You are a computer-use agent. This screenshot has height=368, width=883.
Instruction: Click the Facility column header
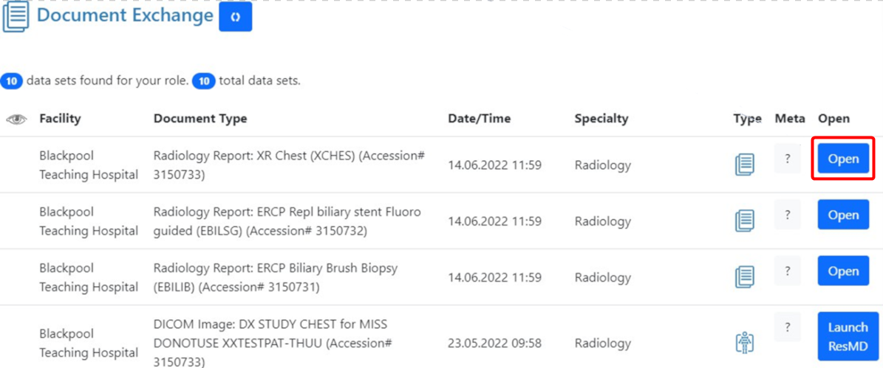pyautogui.click(x=60, y=119)
